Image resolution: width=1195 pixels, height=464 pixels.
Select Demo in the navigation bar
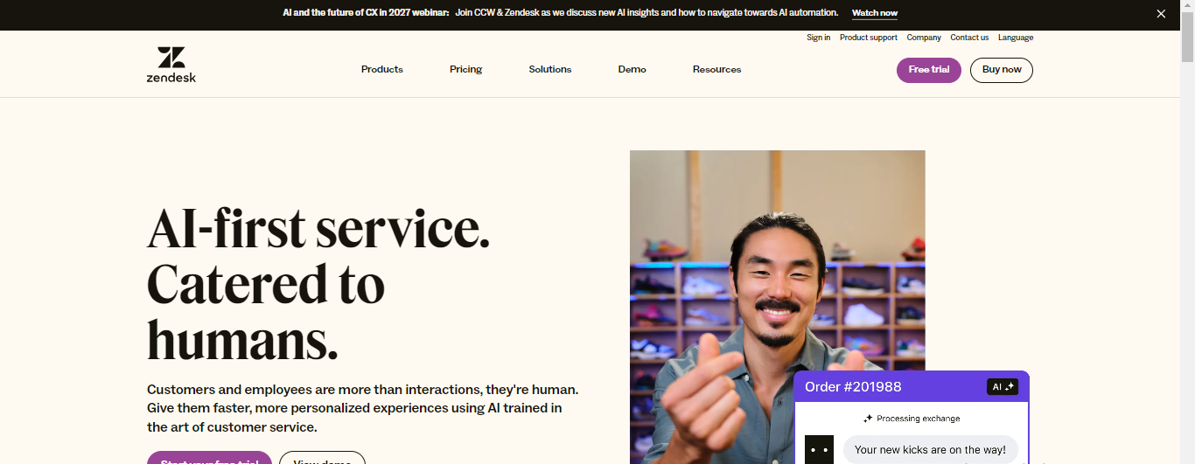click(632, 70)
